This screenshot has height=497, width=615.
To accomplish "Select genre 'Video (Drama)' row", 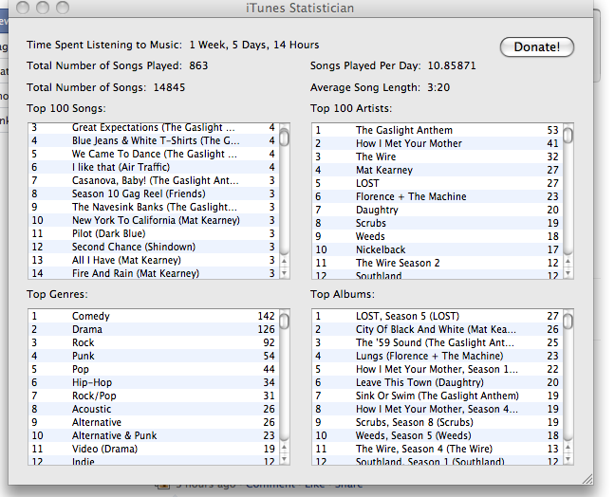I will point(154,450).
